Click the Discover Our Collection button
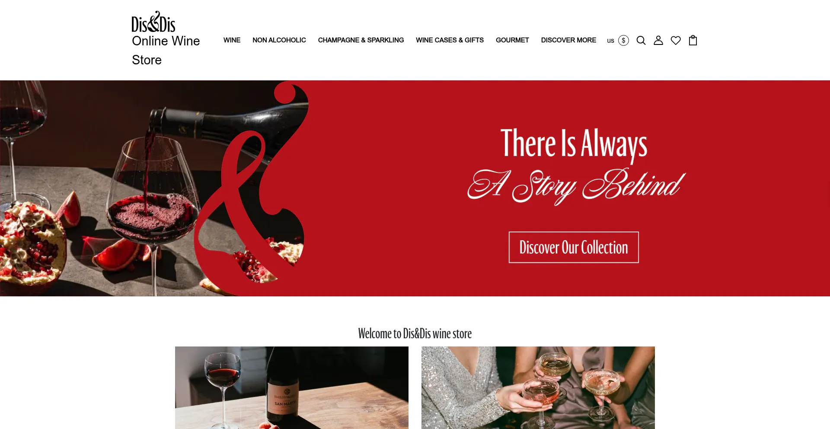The height and width of the screenshot is (429, 830). coord(574,247)
